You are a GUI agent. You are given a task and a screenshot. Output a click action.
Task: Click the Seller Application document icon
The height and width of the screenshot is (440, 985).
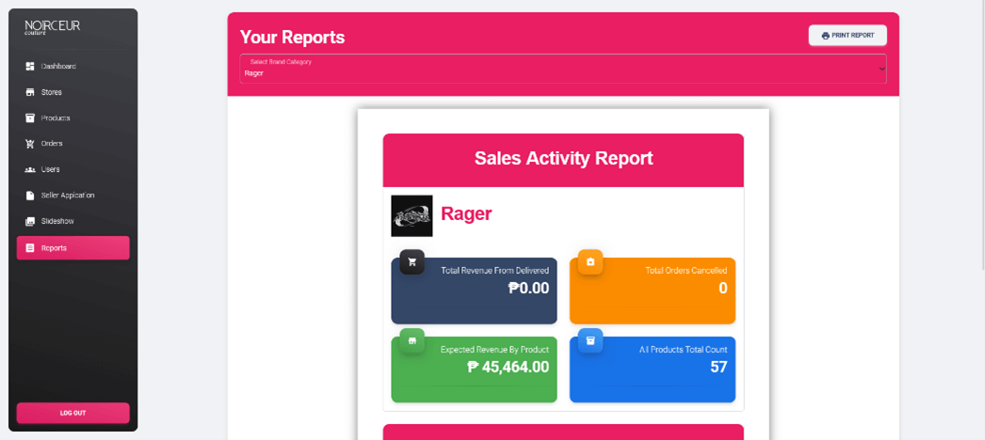pyautogui.click(x=30, y=196)
